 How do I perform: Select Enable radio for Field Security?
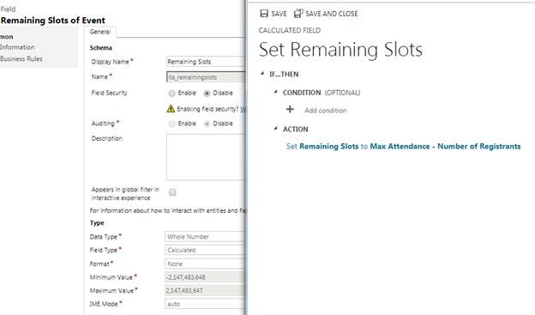point(172,93)
